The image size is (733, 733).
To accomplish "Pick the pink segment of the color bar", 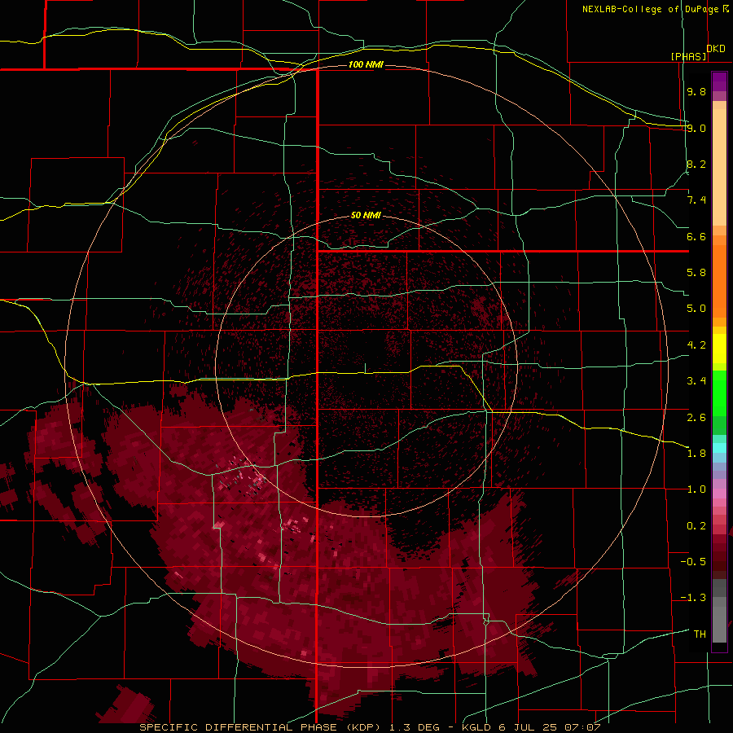I will pyautogui.click(x=719, y=494).
